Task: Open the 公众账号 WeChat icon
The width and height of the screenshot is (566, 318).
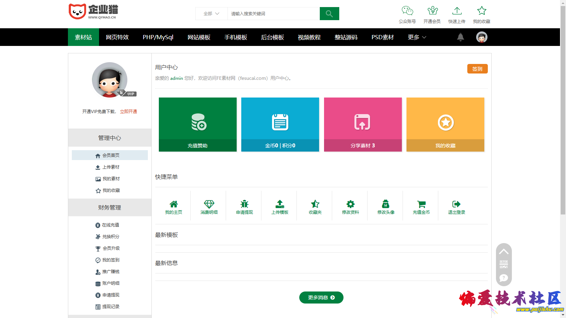Action: [x=407, y=11]
